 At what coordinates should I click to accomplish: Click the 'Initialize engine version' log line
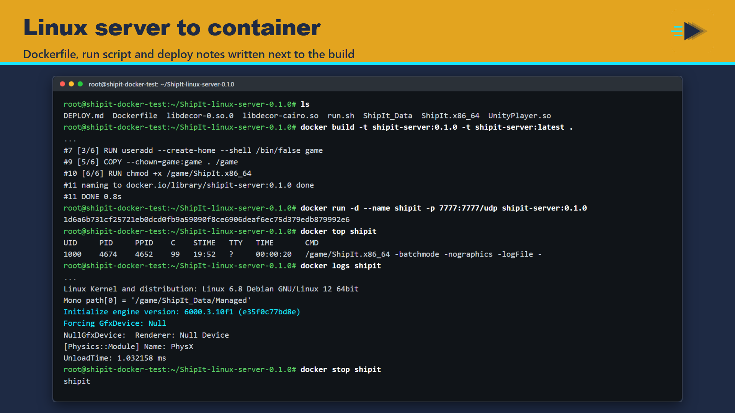[182, 312]
